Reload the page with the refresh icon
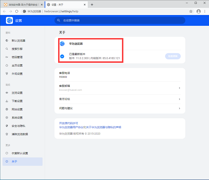Image resolution: width=209 pixels, height=180 pixels. pos(17,12)
